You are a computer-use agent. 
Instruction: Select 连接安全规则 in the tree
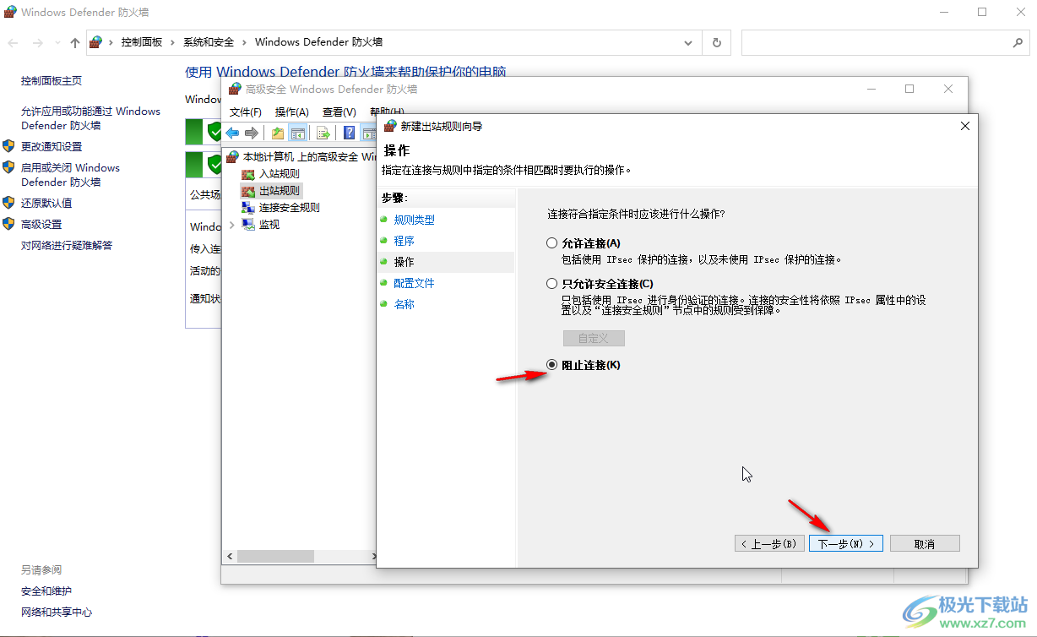click(290, 208)
